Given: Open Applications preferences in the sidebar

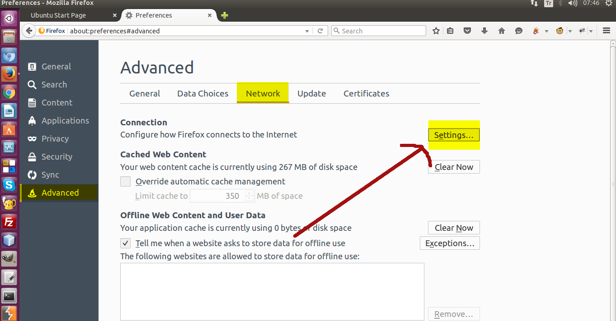Looking at the screenshot, I should (59, 121).
